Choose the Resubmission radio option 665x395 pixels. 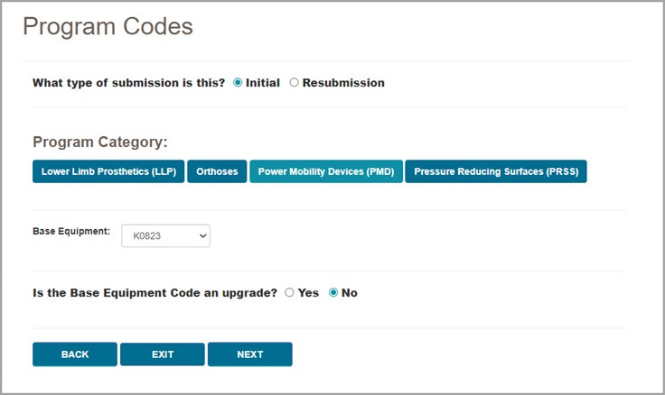pyautogui.click(x=295, y=83)
